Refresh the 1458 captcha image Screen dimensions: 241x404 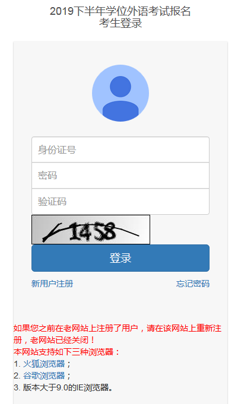click(91, 230)
